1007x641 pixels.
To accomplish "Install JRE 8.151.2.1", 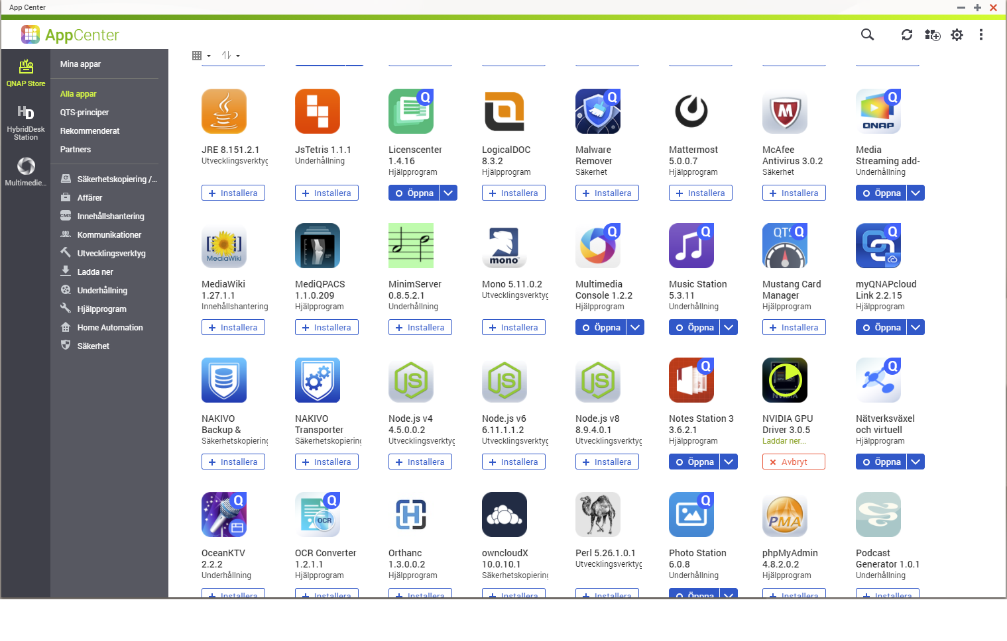I will point(233,193).
